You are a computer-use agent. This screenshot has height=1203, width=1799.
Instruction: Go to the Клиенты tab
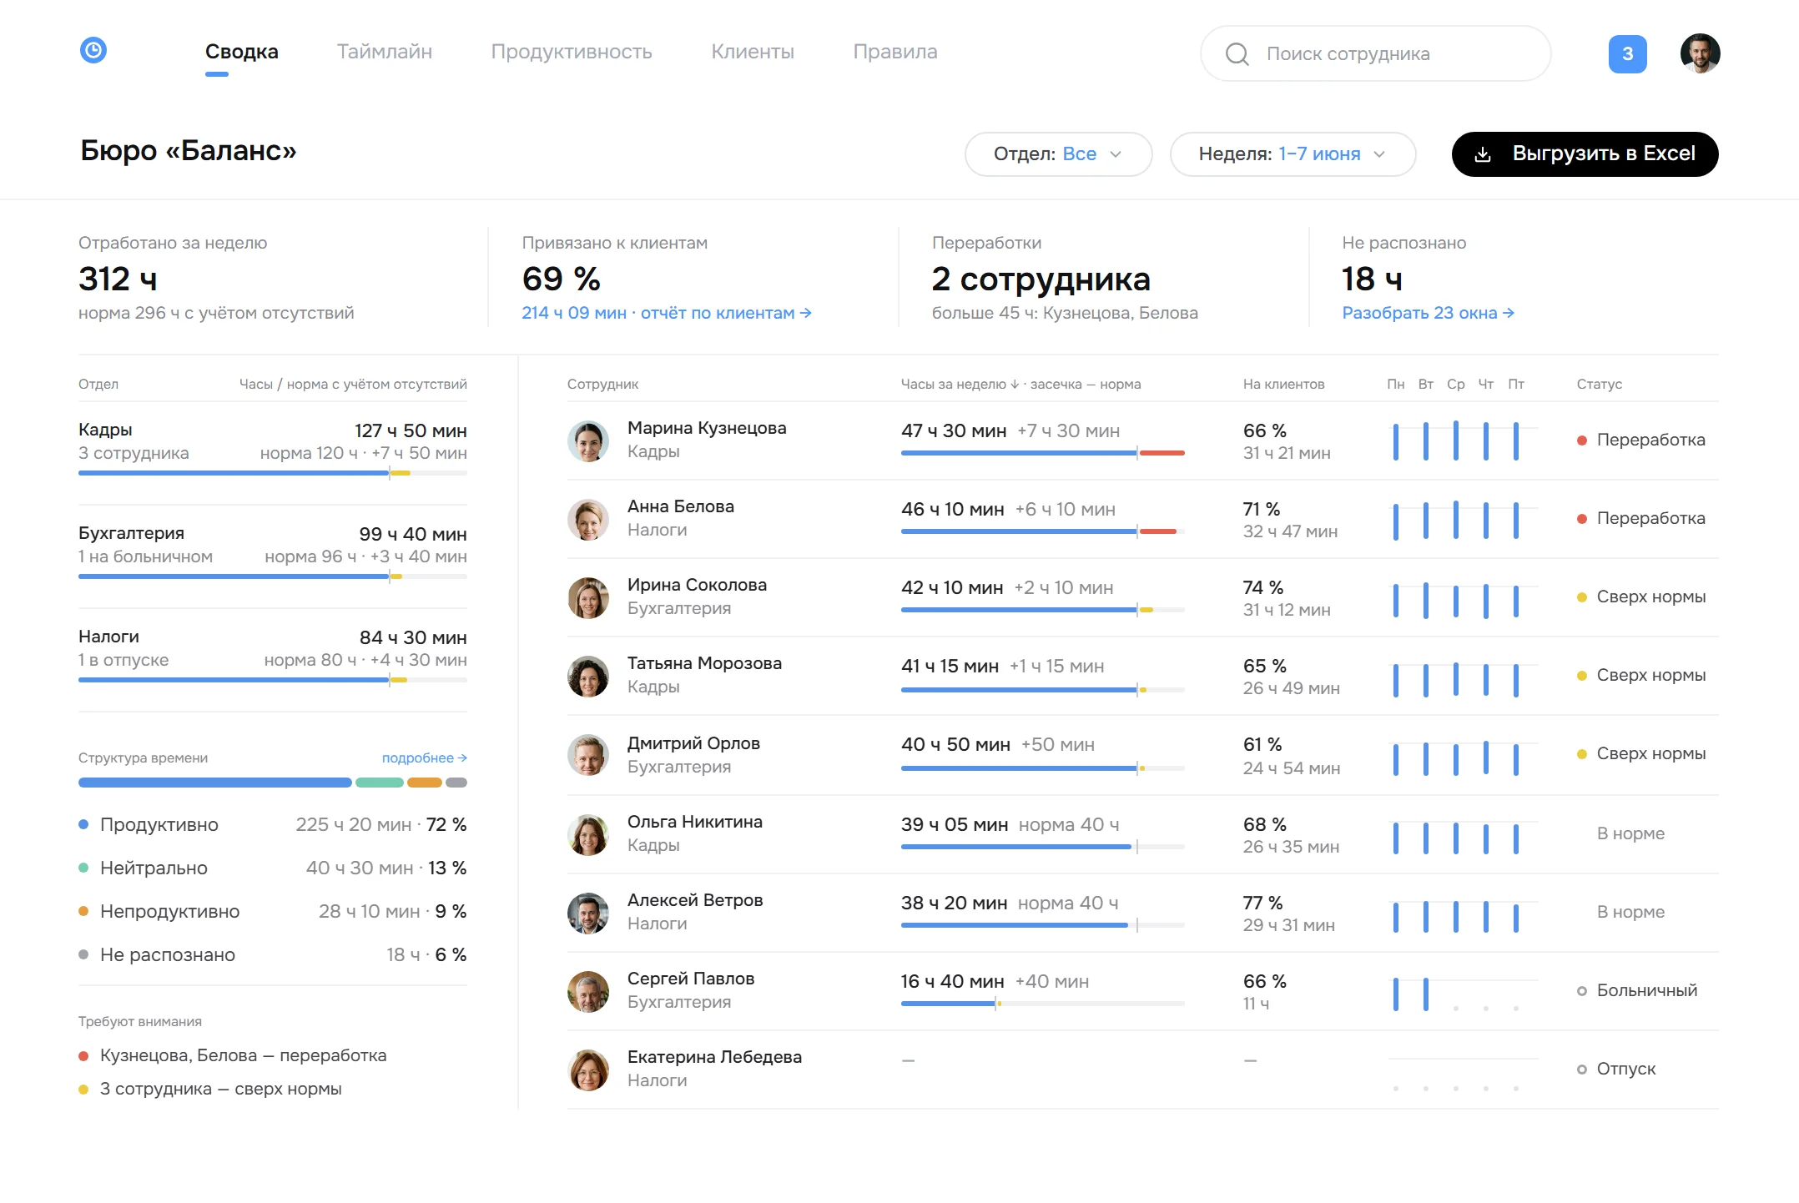click(753, 52)
